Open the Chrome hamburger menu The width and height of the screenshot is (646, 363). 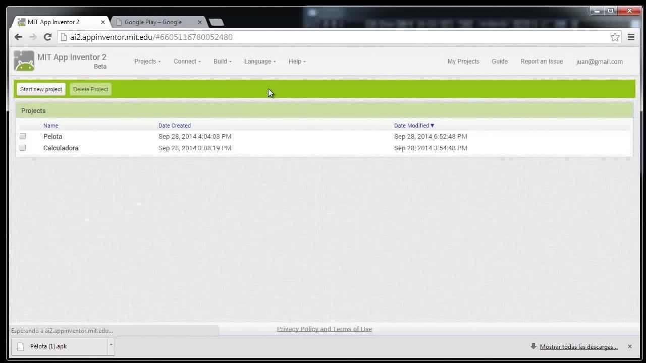(x=631, y=37)
